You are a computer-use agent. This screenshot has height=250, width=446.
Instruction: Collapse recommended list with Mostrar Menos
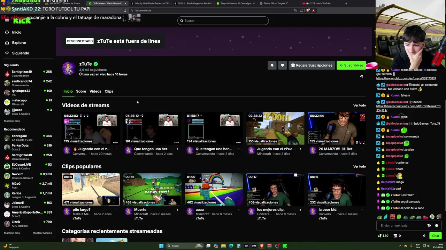coord(42,233)
